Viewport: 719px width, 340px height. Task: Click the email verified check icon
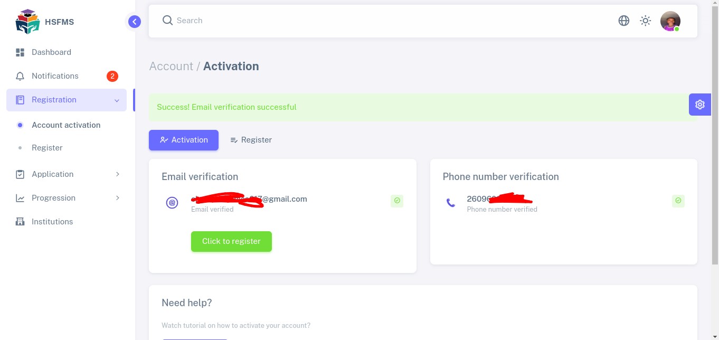(x=397, y=201)
